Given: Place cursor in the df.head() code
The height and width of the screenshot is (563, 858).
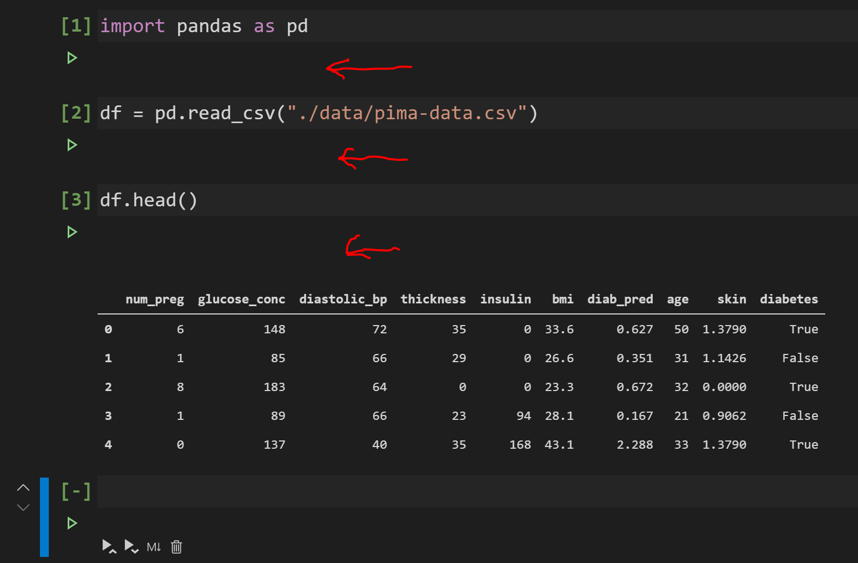Looking at the screenshot, I should 148,200.
